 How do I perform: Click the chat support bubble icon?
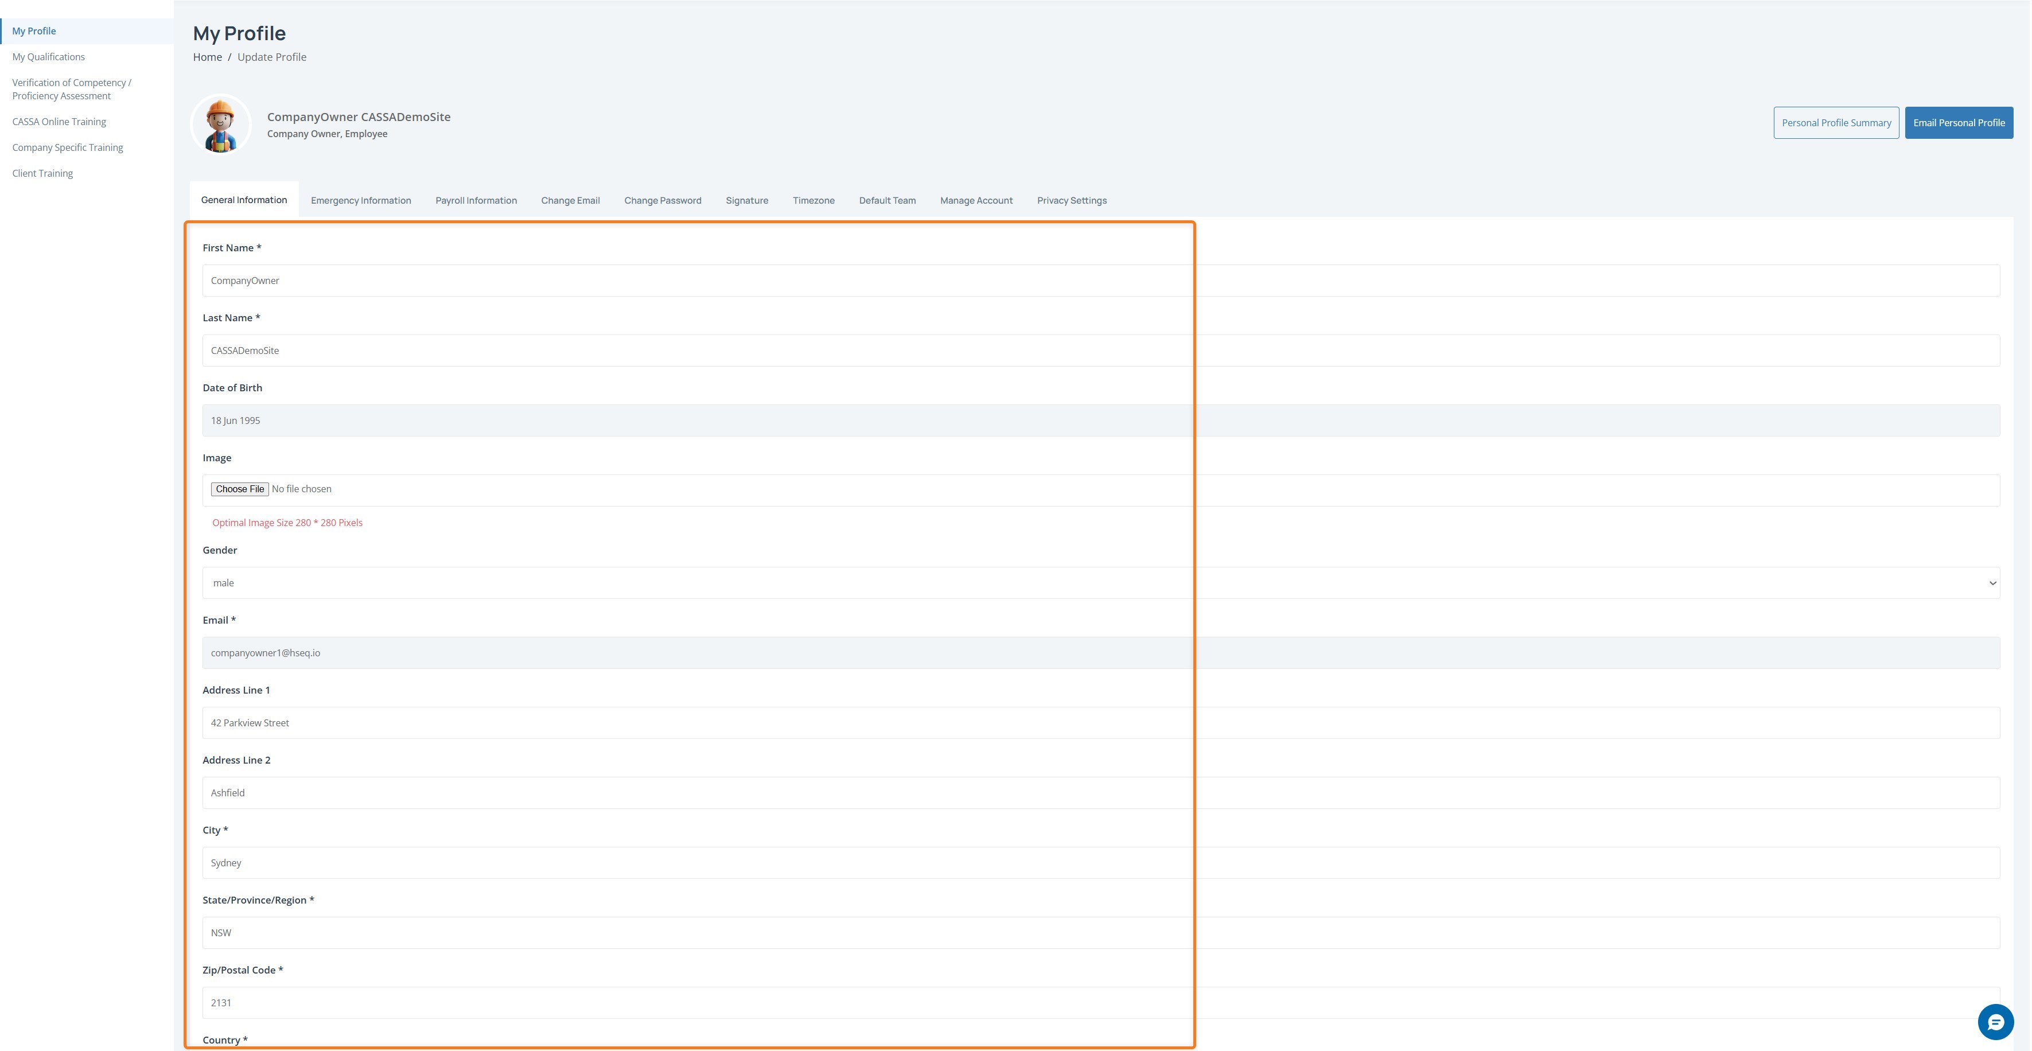coord(1995,1022)
